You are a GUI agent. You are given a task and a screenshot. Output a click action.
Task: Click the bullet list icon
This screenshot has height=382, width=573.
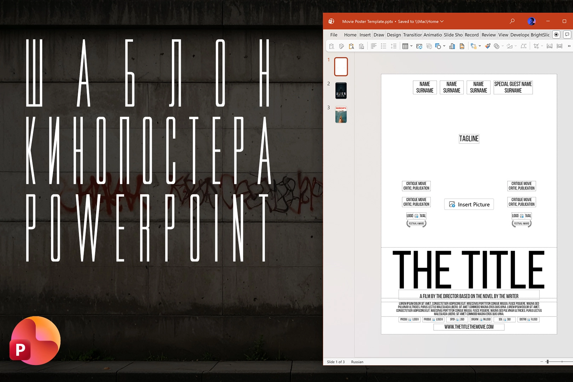pyautogui.click(x=383, y=46)
